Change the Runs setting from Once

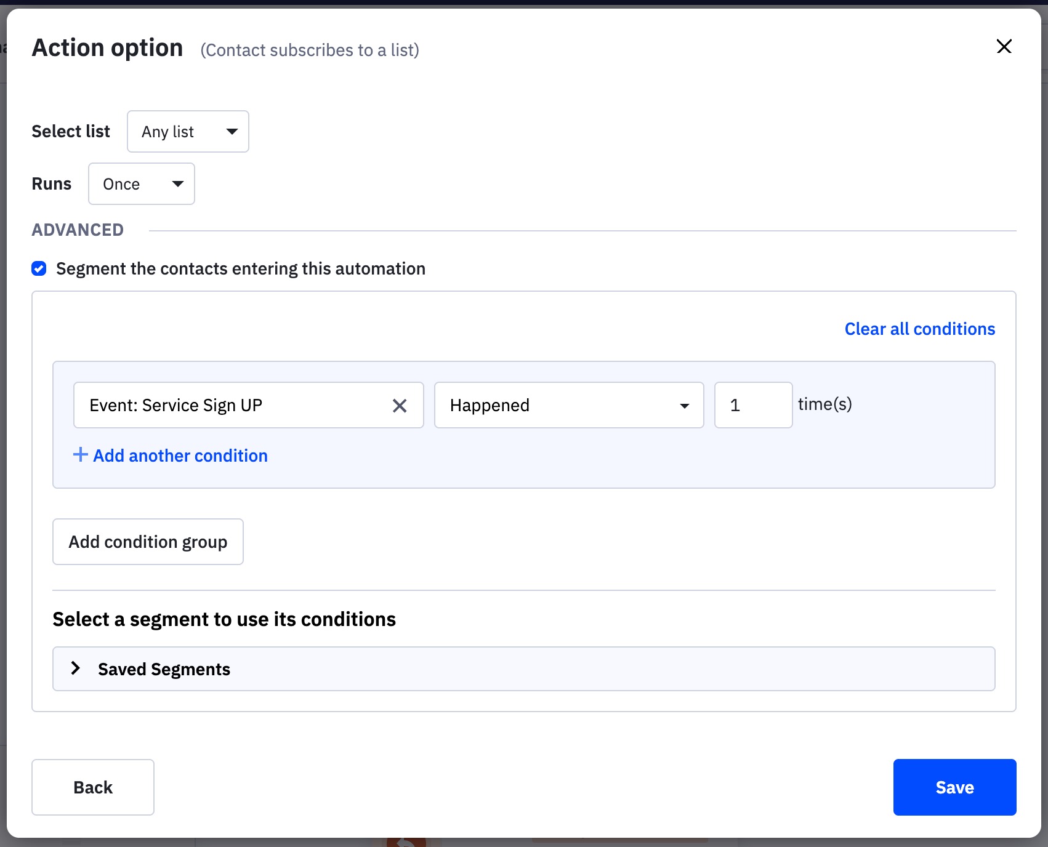[141, 183]
